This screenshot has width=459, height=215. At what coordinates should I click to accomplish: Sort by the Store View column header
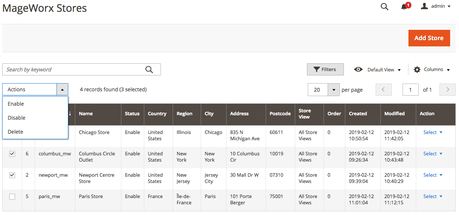coord(309,114)
